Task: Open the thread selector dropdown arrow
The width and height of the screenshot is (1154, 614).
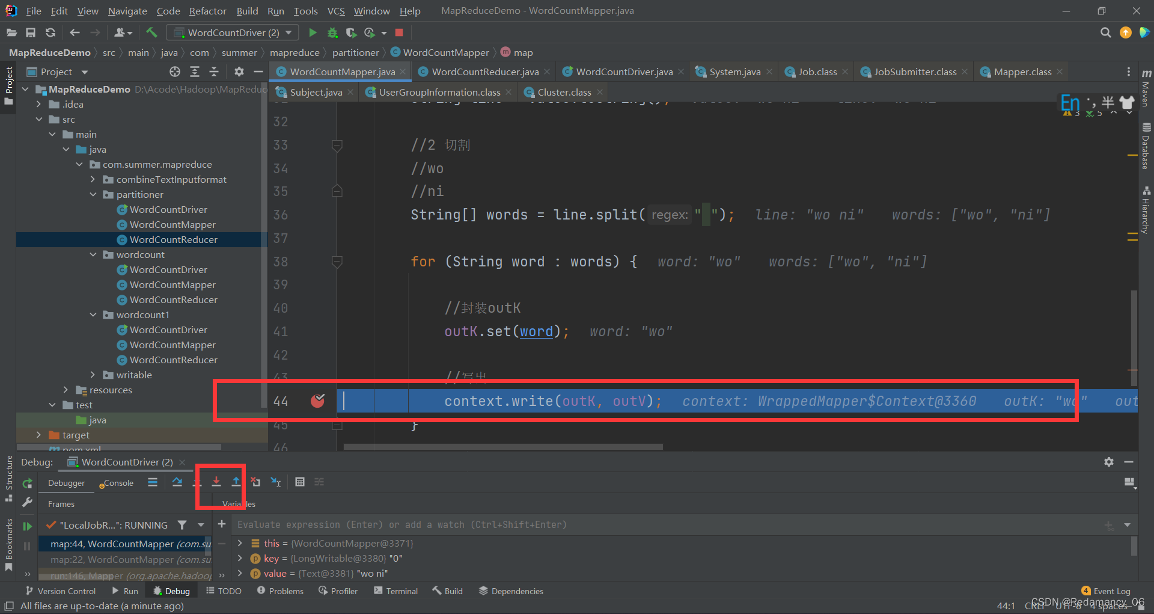Action: click(x=201, y=525)
